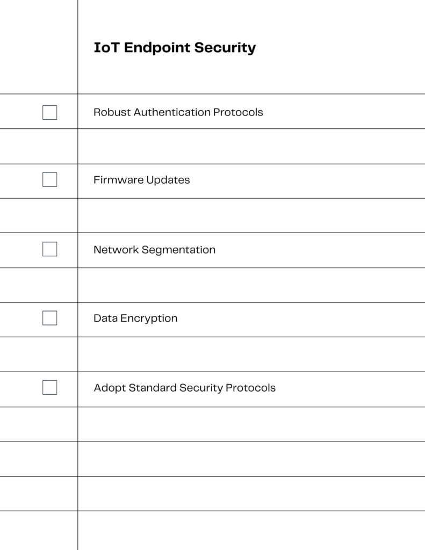Tick the Firmware Updates checkbox
This screenshot has height=550, width=425.
(50, 179)
